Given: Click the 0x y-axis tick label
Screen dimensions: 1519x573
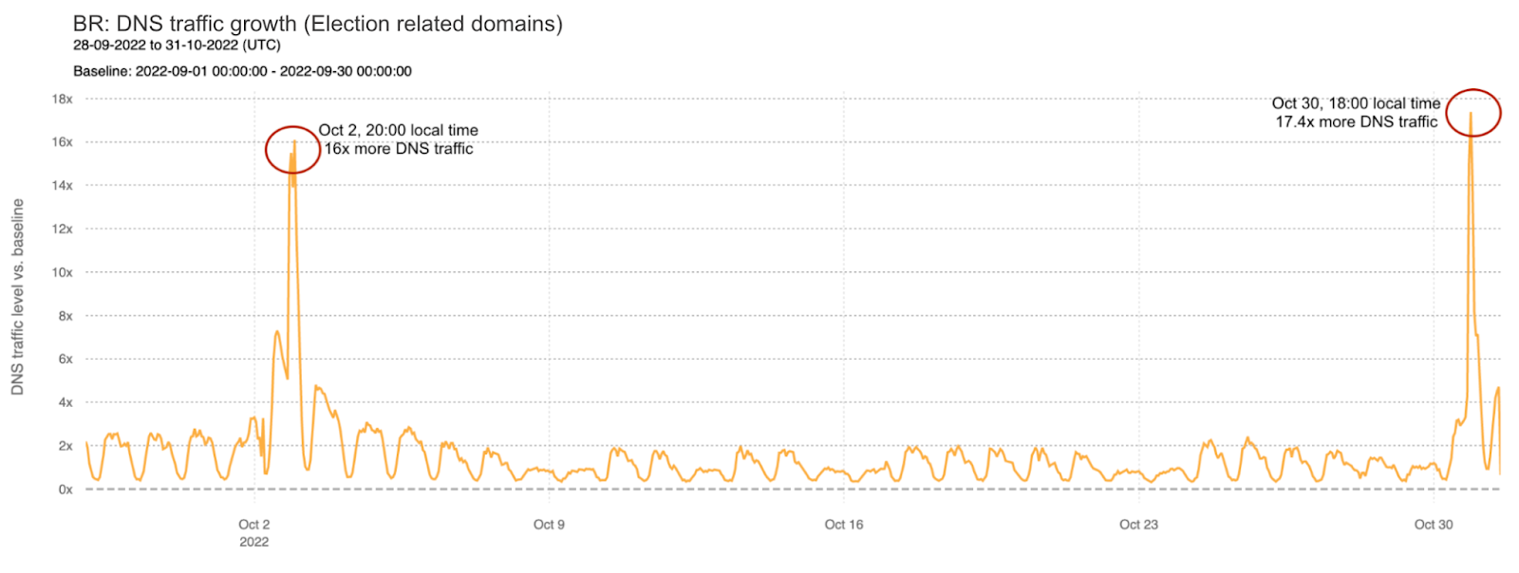Looking at the screenshot, I should pos(66,490).
